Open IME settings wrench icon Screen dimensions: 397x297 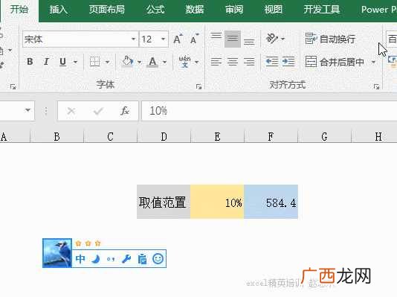(126, 259)
